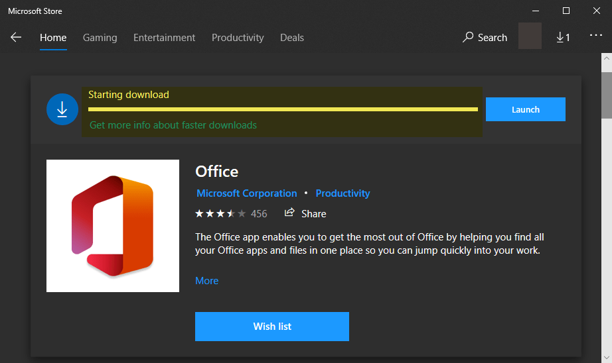Add Office to the Wish list

(272, 327)
